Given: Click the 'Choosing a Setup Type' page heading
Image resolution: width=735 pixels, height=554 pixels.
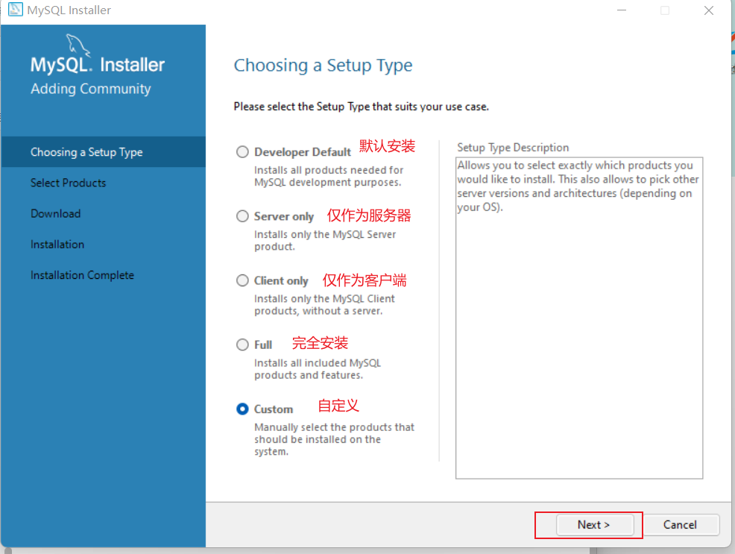Looking at the screenshot, I should [323, 65].
